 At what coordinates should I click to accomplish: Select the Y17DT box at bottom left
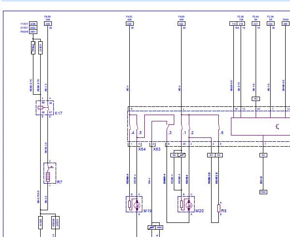tap(40, 223)
